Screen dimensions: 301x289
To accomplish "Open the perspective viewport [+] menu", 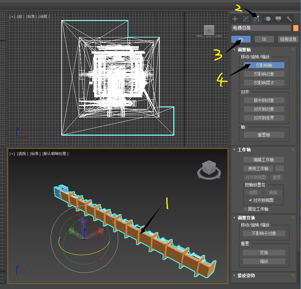I will pos(12,153).
